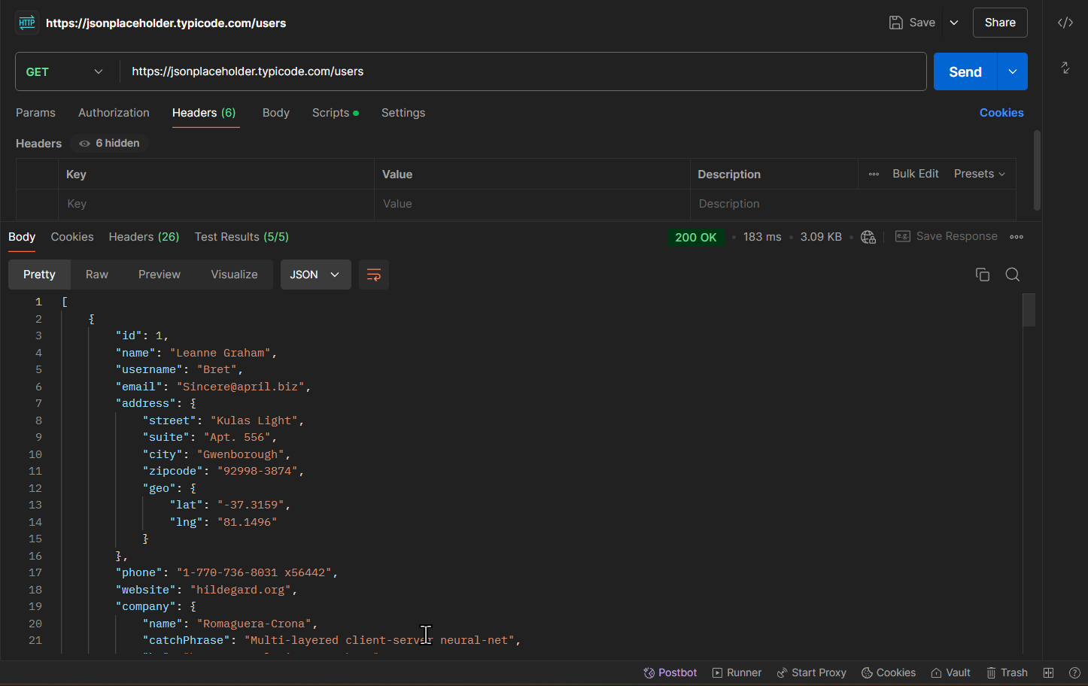Screen dimensions: 1088x686
Task: Open the Send options dropdown arrow
Action: pyautogui.click(x=1013, y=71)
